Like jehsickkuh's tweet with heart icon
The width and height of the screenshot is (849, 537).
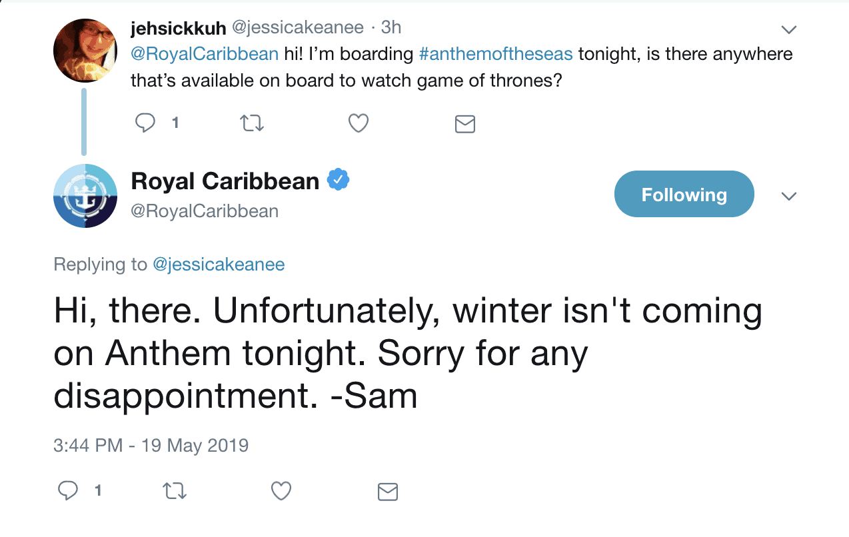point(359,123)
